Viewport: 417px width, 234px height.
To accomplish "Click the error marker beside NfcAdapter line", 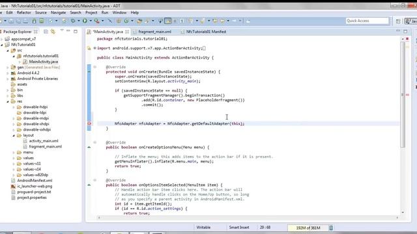I will pyautogui.click(x=89, y=123).
